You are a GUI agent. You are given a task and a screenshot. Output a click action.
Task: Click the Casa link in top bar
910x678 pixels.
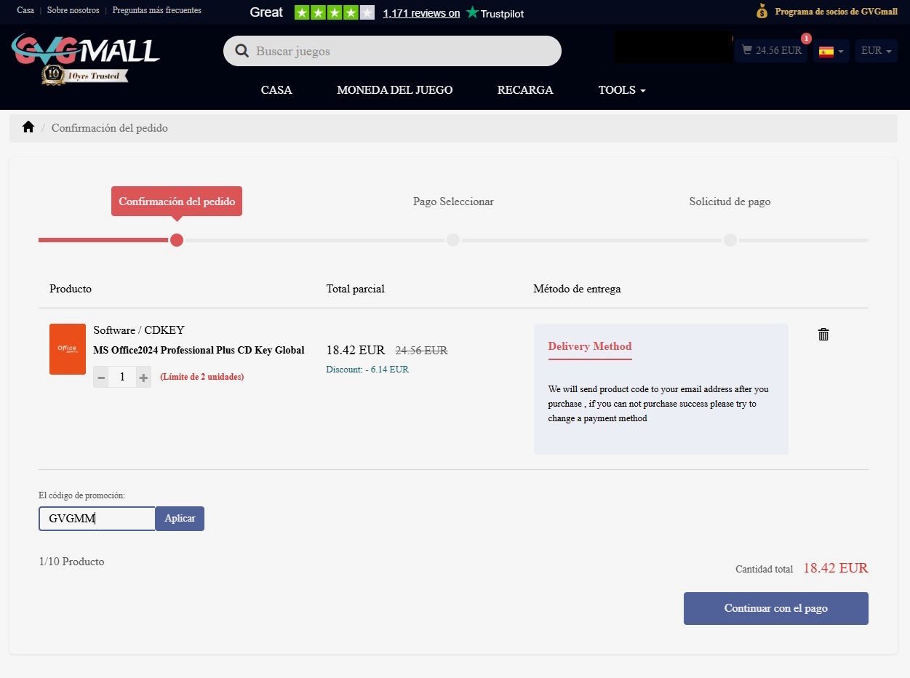(x=25, y=10)
